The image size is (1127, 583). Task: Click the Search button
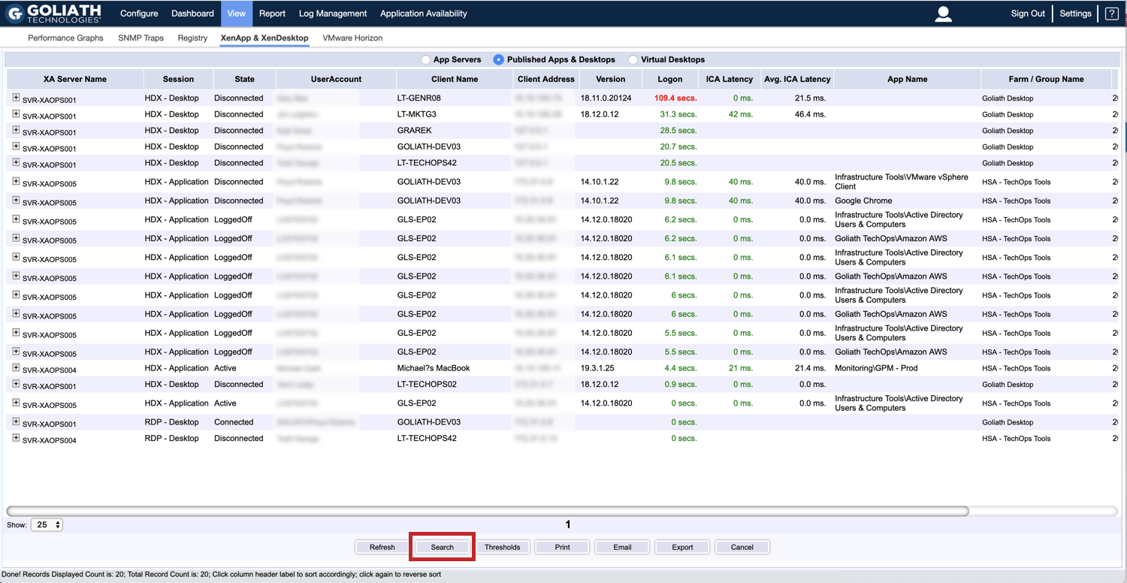[442, 547]
